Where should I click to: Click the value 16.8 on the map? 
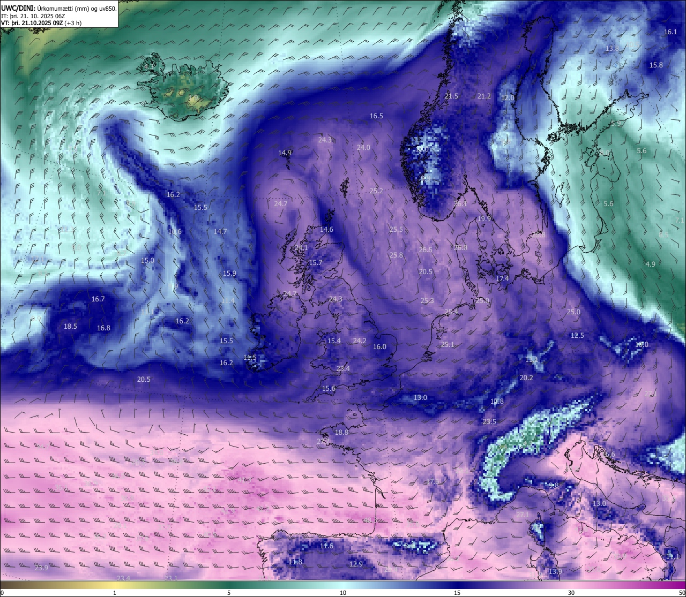(x=103, y=328)
